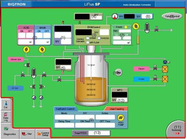The image size is (187, 139).
Task: Click the valve under the Steam bar label
Action: 28,65
